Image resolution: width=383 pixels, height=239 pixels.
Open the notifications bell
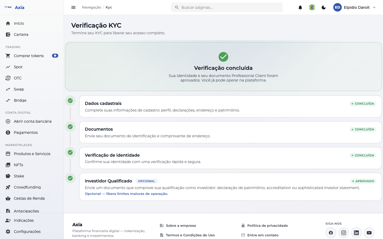[300, 7]
